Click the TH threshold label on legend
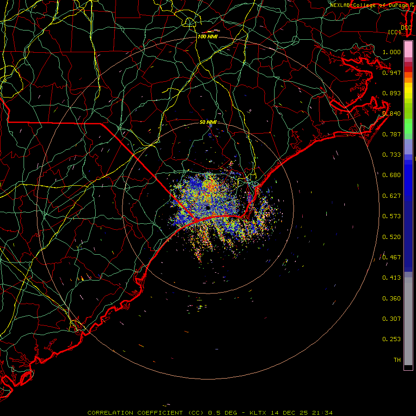Image resolution: width=416 pixels, height=416 pixels. [x=397, y=360]
